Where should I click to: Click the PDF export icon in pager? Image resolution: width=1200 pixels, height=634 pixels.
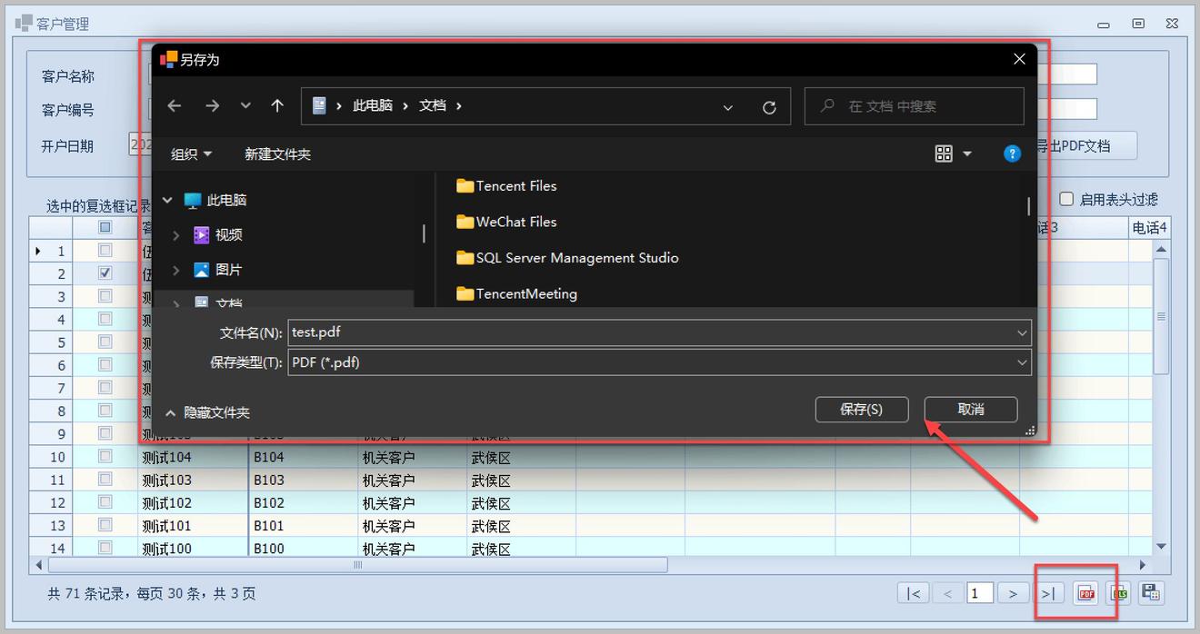1085,593
